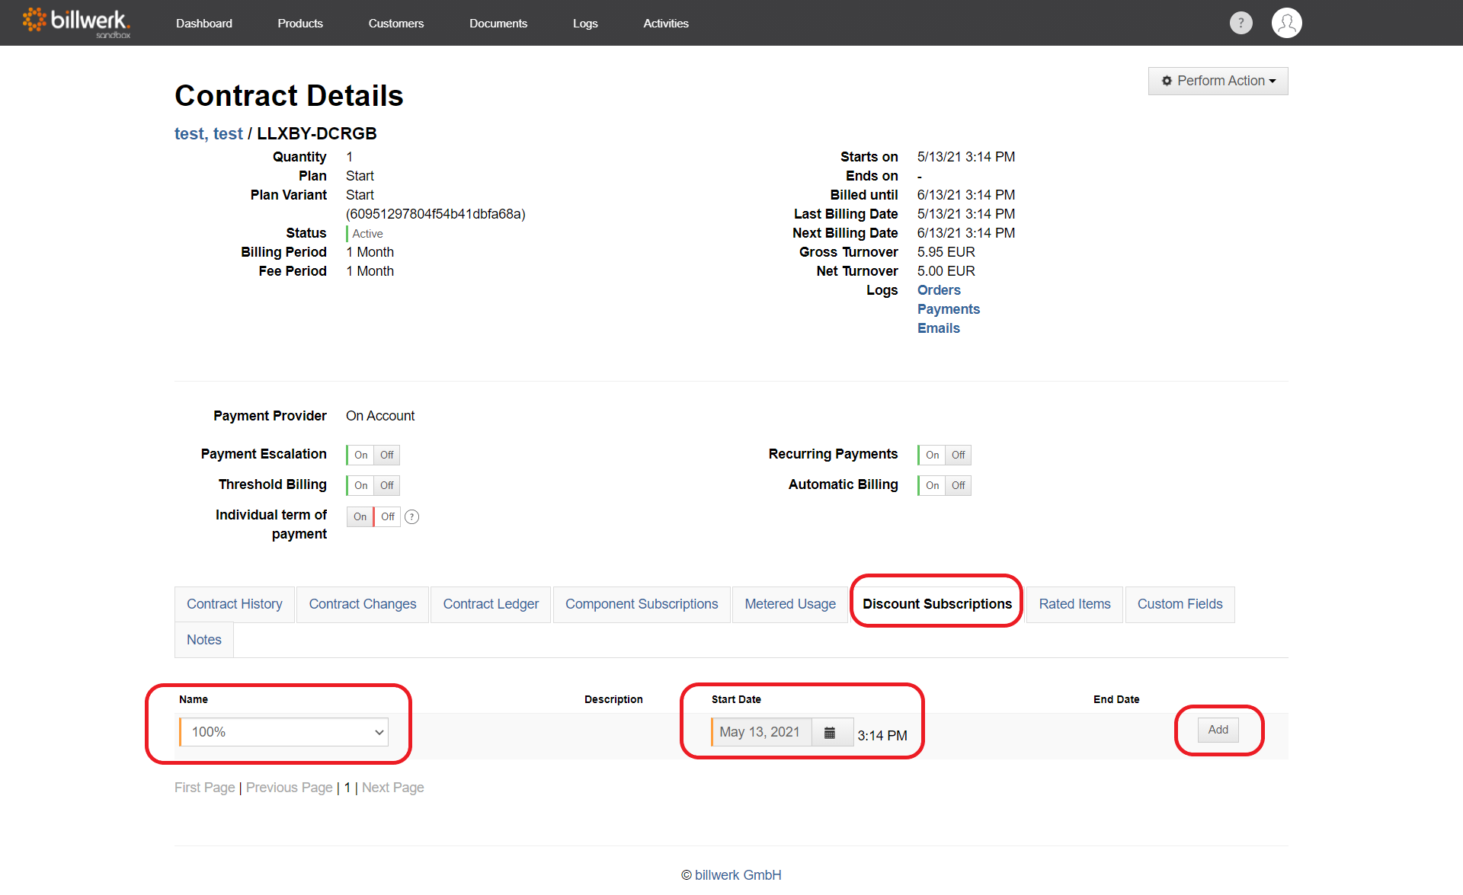
Task: Switch Recurring Payments to On
Action: pyautogui.click(x=932, y=455)
